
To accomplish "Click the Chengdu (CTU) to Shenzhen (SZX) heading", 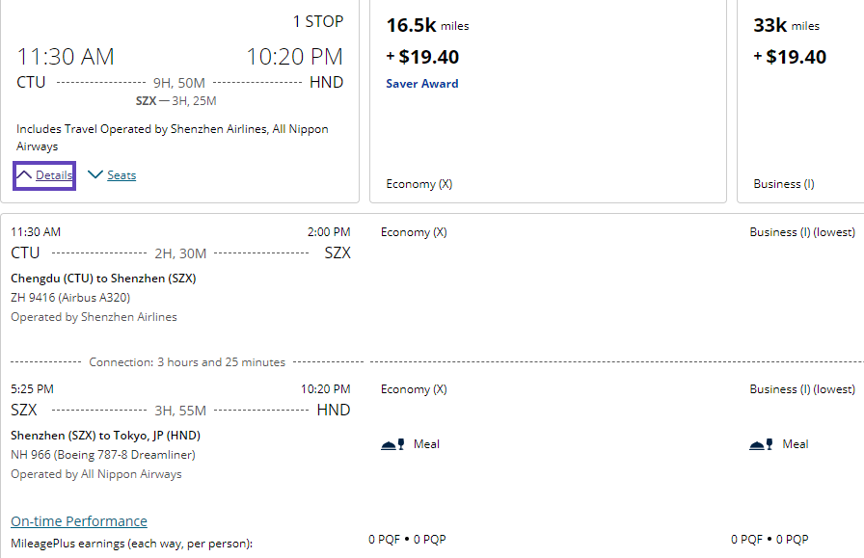I will coord(103,279).
